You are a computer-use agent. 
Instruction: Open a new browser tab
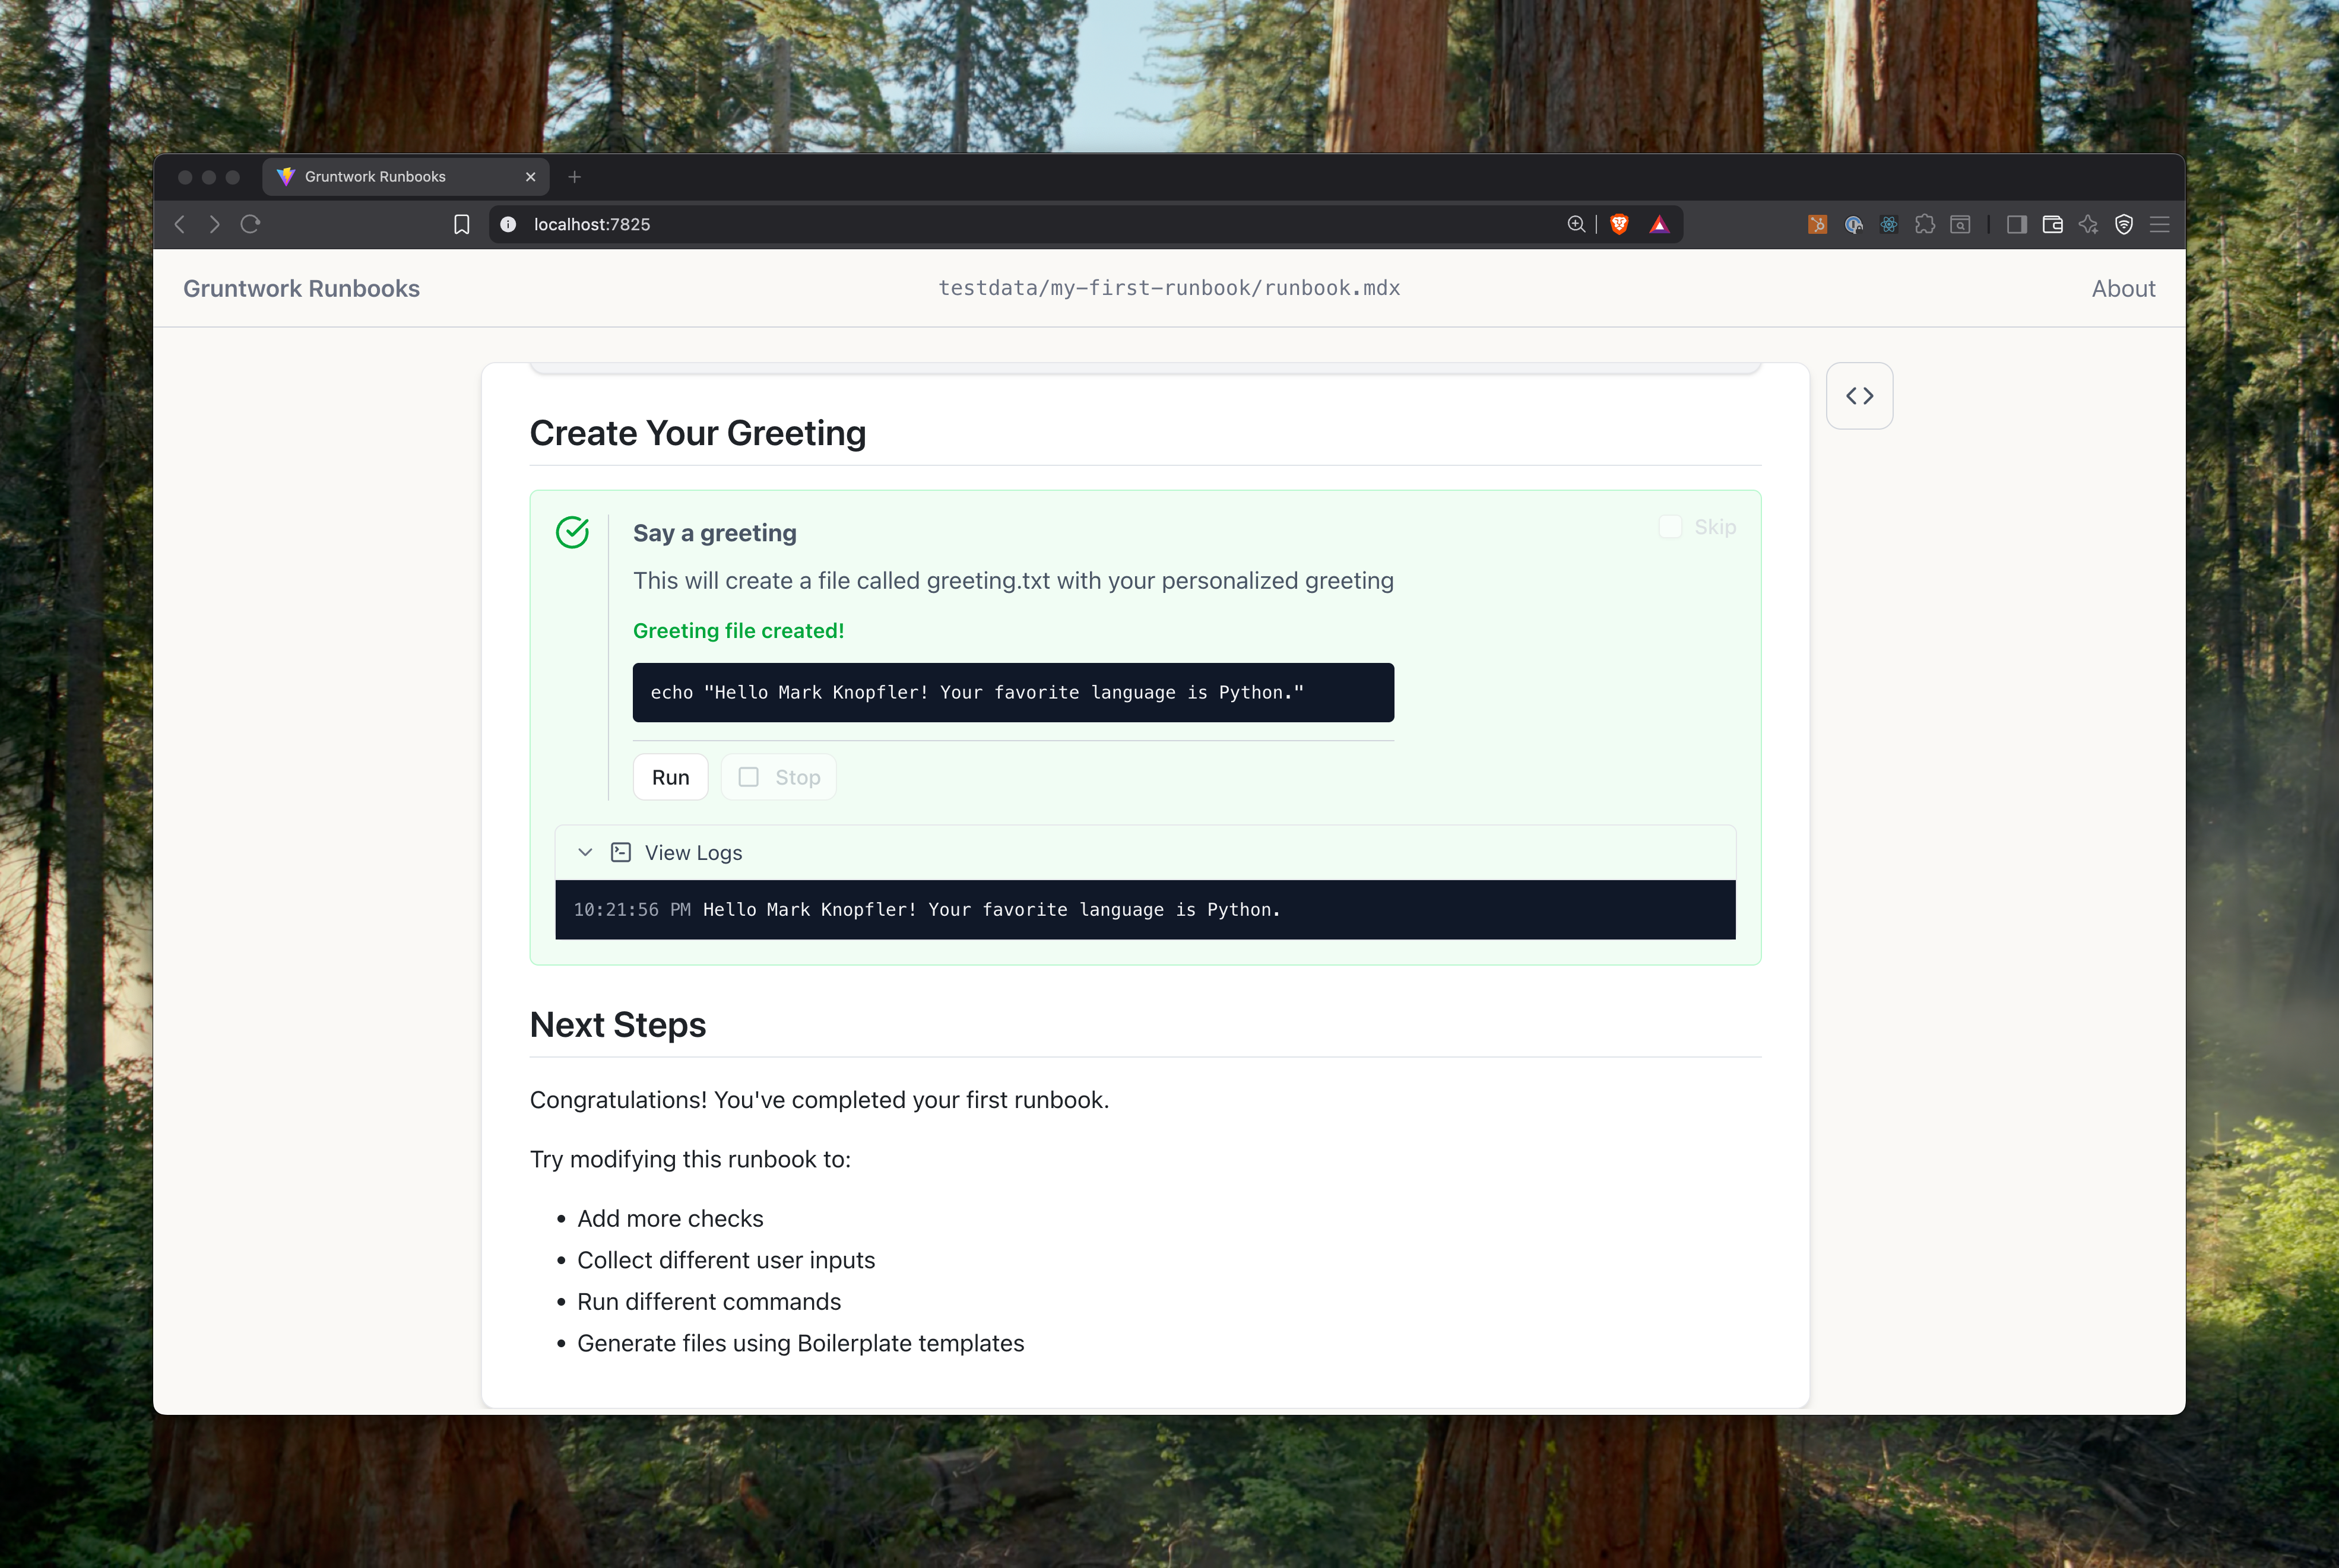coord(574,177)
